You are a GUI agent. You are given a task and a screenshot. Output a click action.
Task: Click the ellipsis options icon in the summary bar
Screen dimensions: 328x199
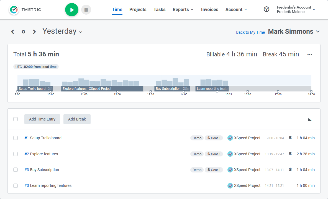pos(309,54)
